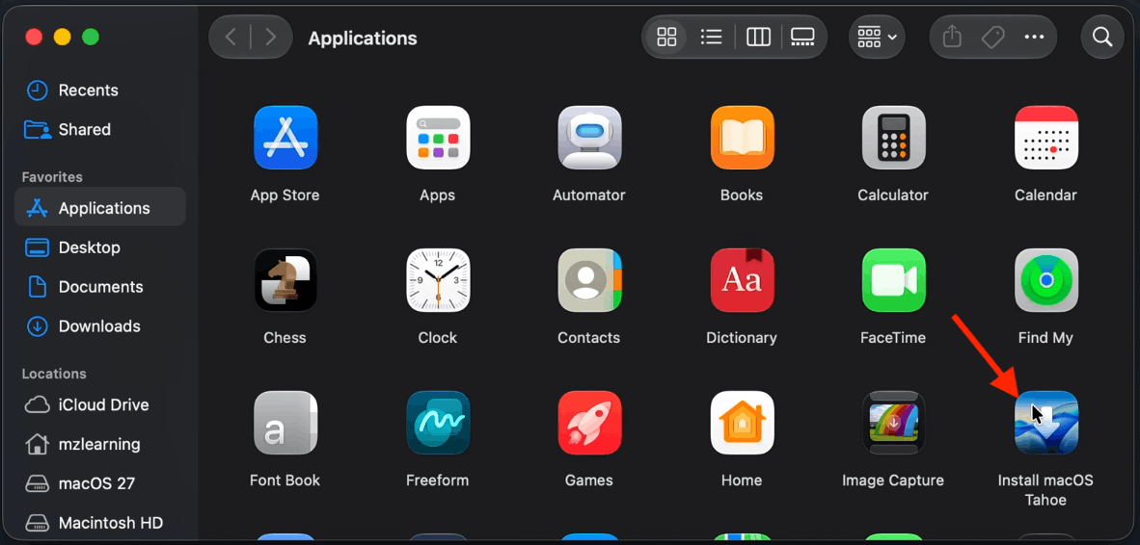The image size is (1140, 545).
Task: Select the Automator robot icon
Action: tap(589, 138)
